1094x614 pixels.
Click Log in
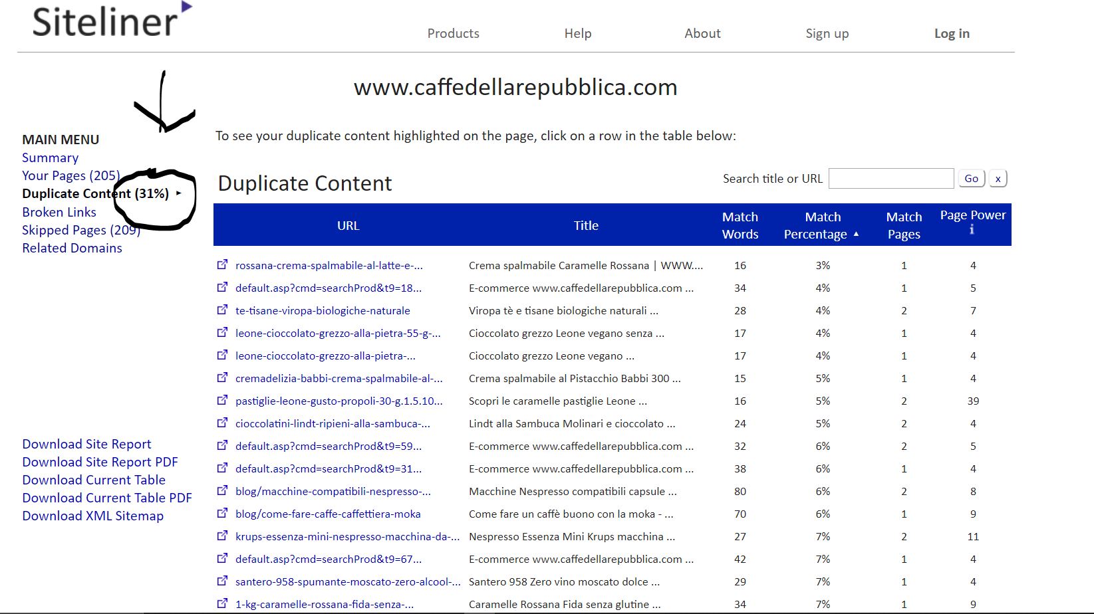click(952, 33)
